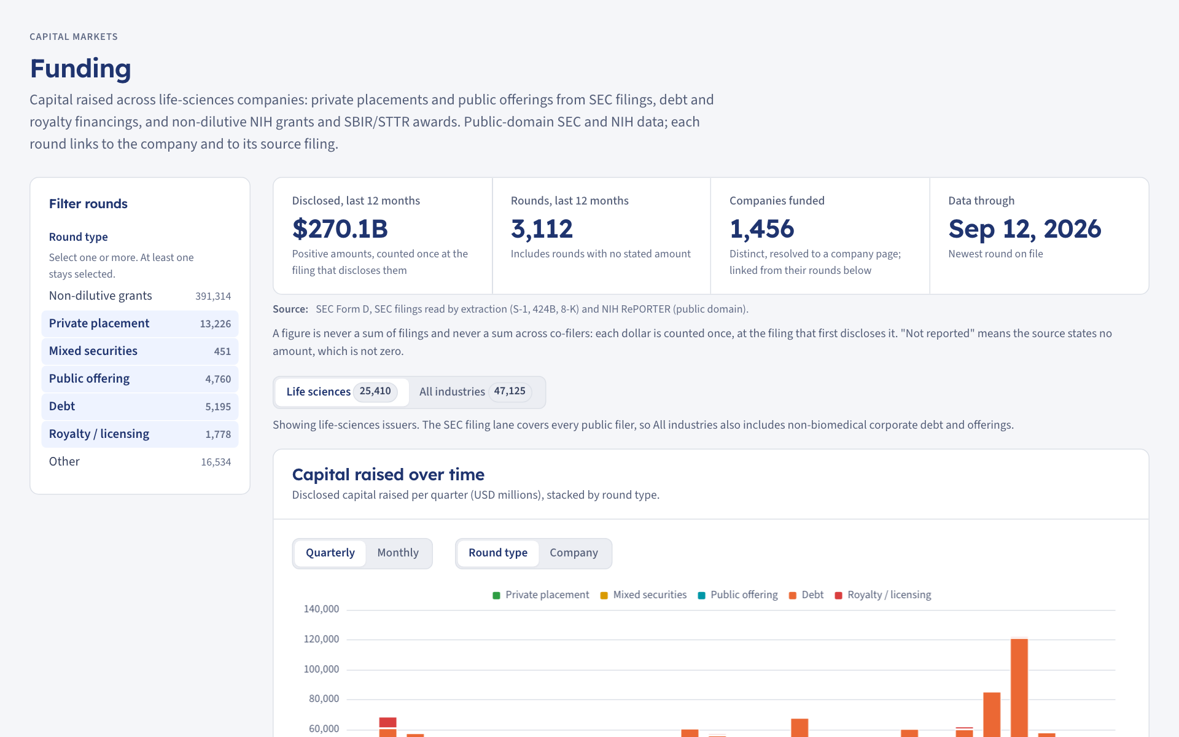Screen dimensions: 1179x737
Task: Click the Sep 12, 2026 date value
Action: pos(1025,229)
